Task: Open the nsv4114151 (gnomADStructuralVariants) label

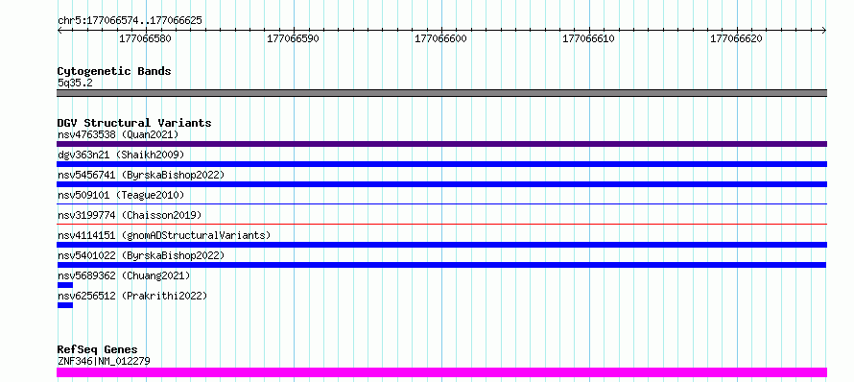Action: click(164, 235)
